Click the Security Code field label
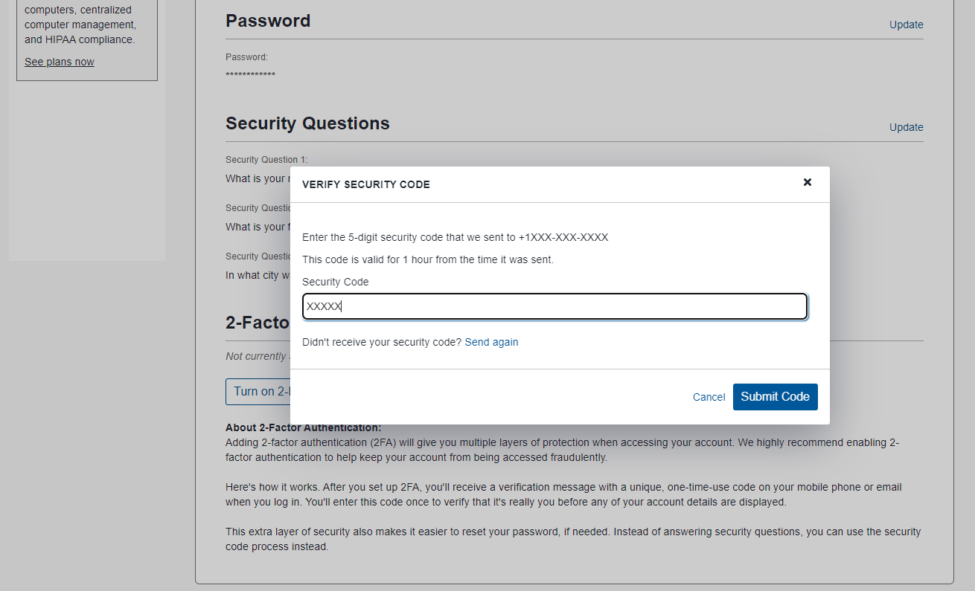 coord(335,282)
